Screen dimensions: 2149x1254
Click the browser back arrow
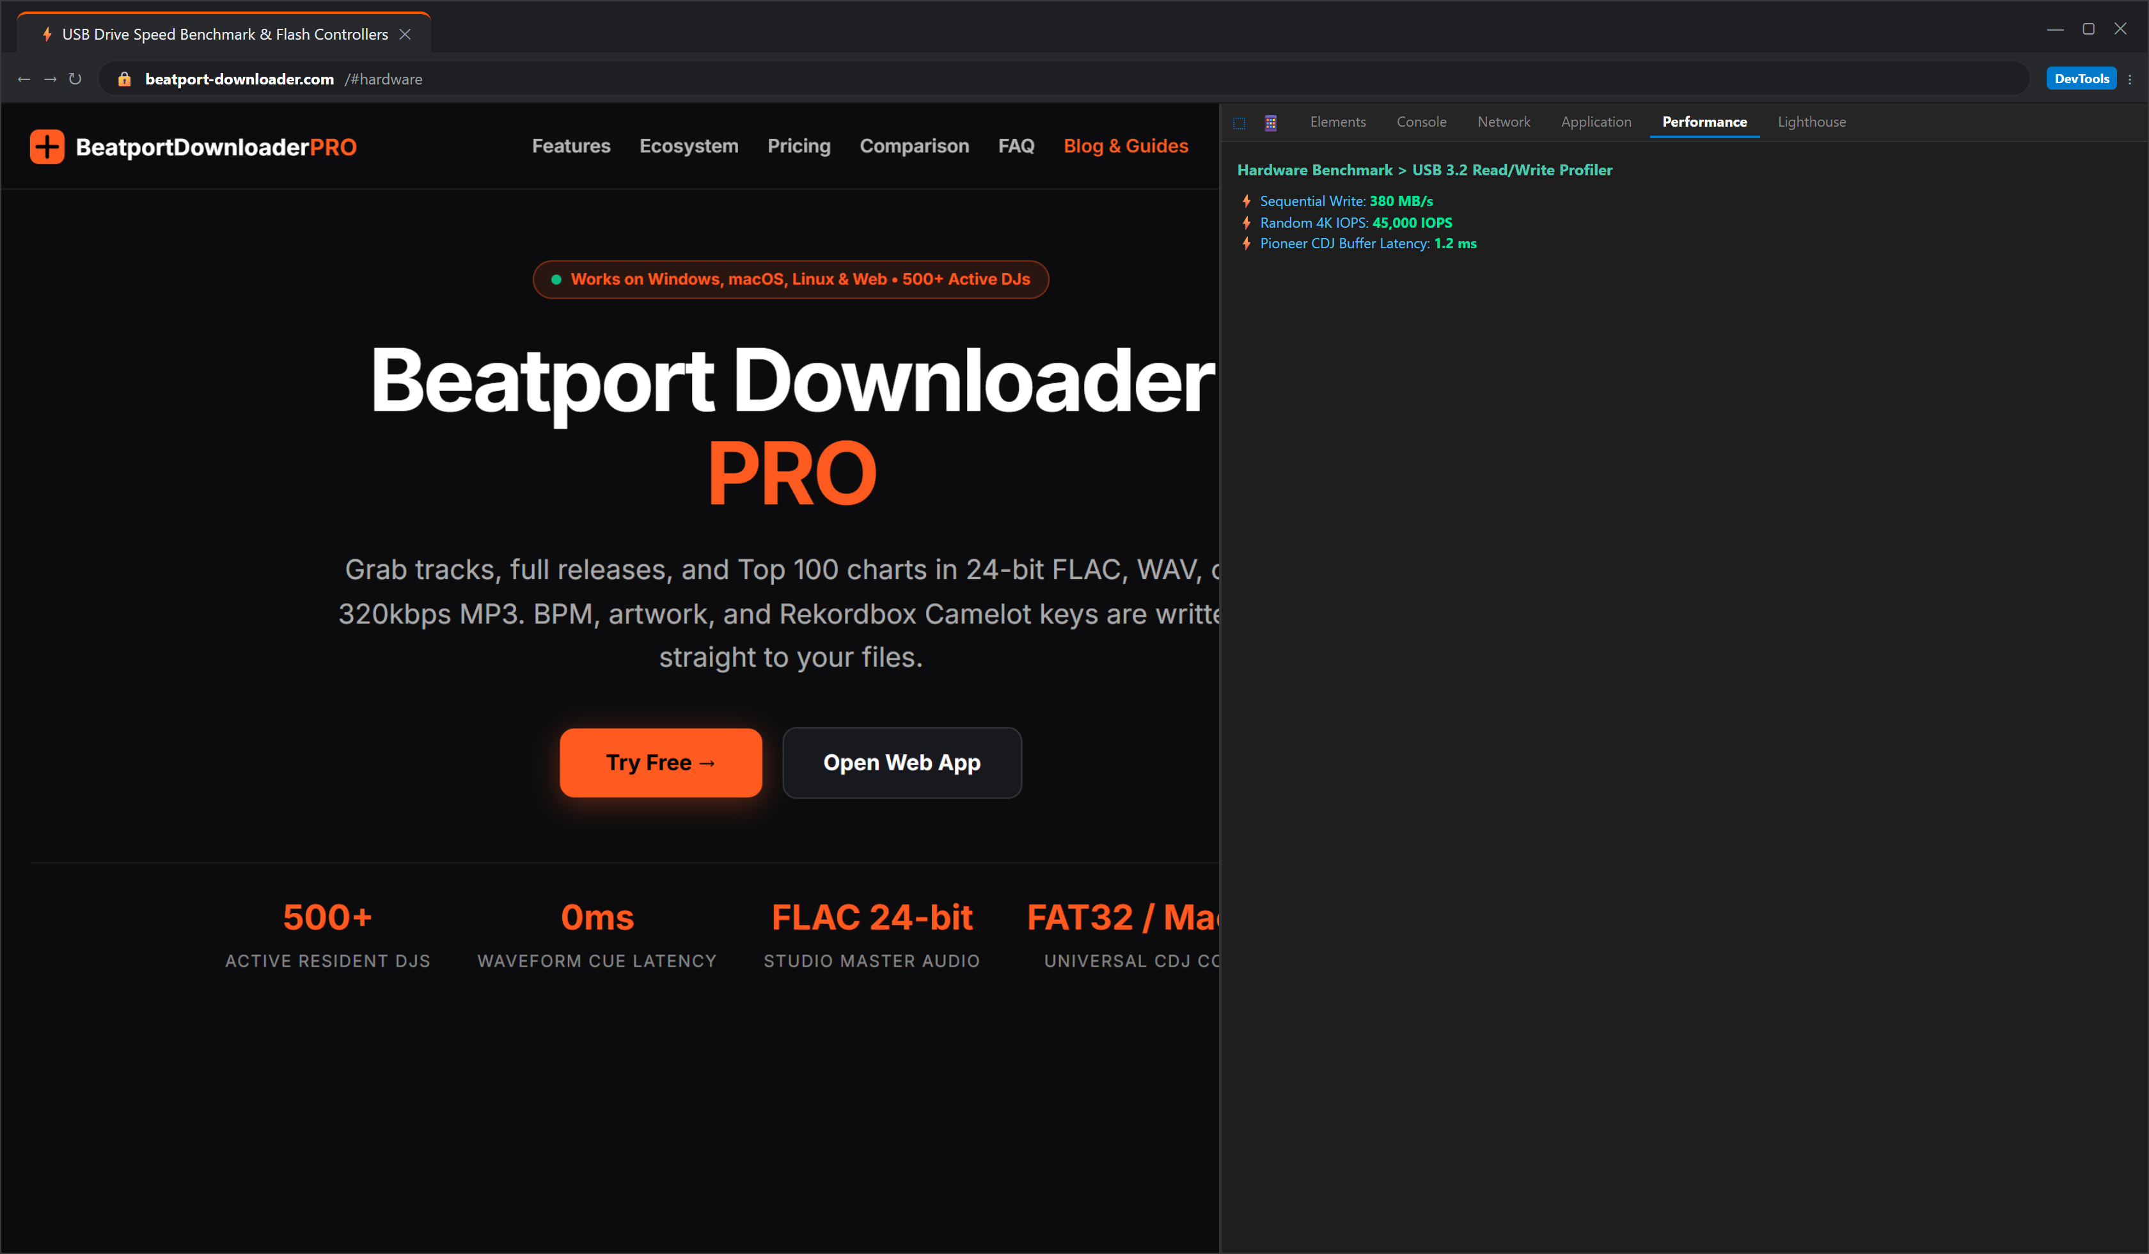24,79
